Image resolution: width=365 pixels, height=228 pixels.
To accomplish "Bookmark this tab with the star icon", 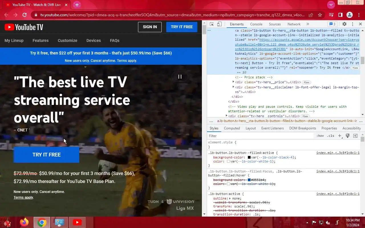I will 320,15.
